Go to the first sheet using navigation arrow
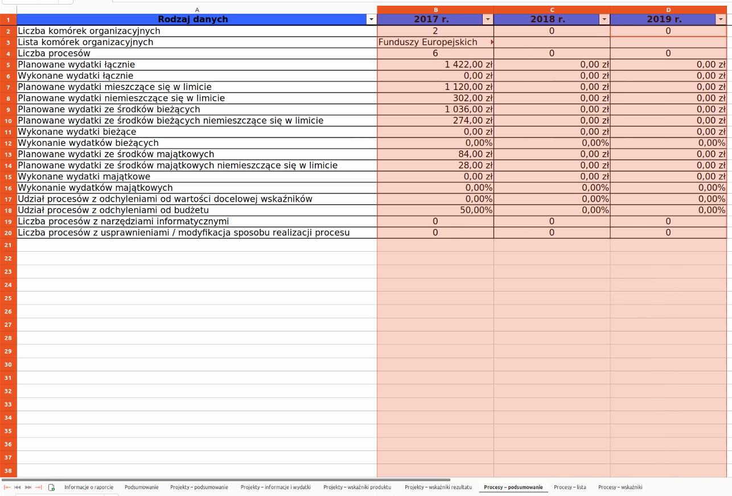The width and height of the screenshot is (732, 496). click(x=7, y=487)
